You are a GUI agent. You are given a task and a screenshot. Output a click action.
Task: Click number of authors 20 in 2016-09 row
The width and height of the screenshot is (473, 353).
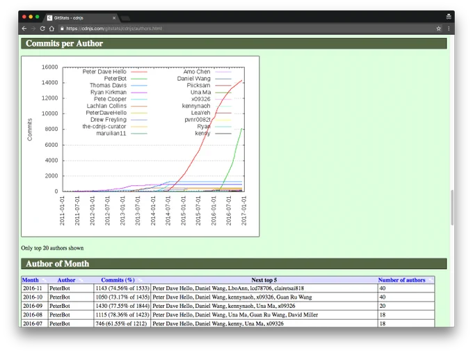pyautogui.click(x=406, y=306)
